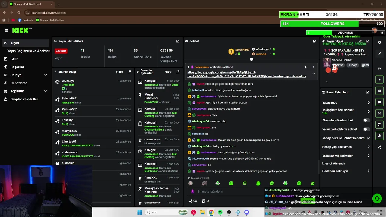Screen dimensions: 386x217
Task: Click the channel points icon below message box
Action: tap(192, 201)
